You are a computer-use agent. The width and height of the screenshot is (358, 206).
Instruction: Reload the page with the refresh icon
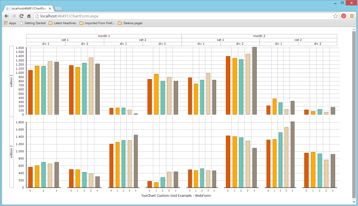click(22, 16)
